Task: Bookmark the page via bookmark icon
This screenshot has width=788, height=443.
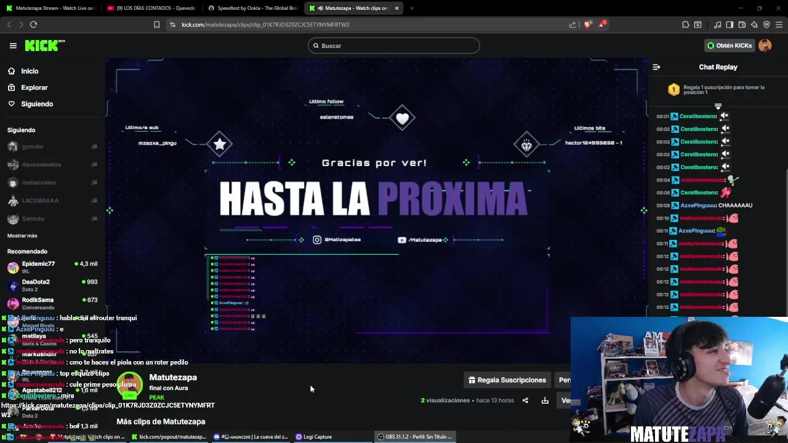Action: [x=156, y=25]
